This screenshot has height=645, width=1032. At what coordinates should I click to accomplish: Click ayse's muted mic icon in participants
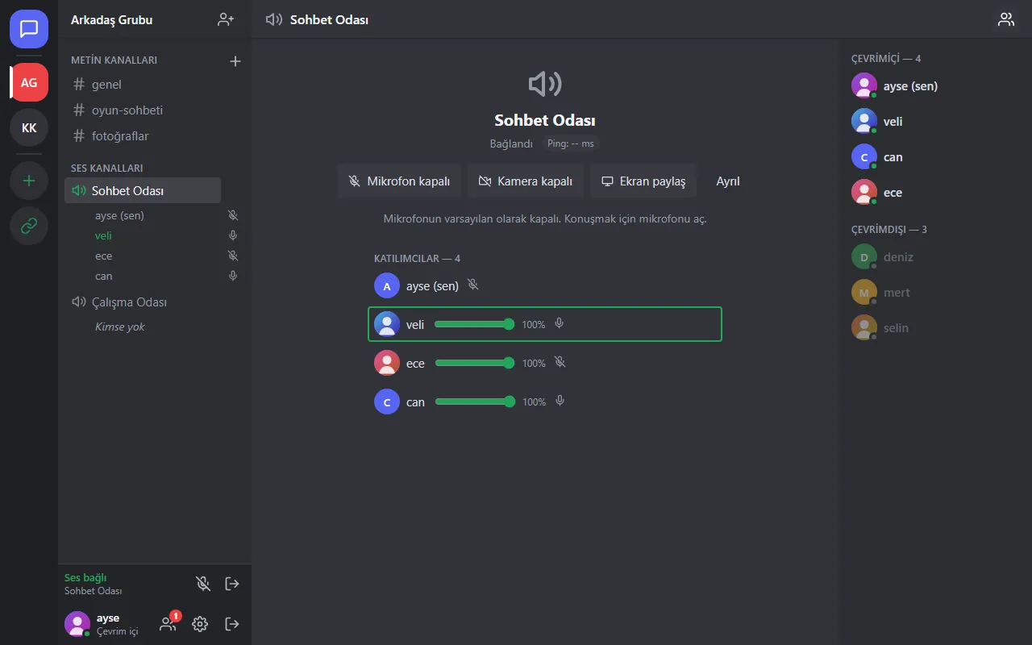tap(473, 285)
